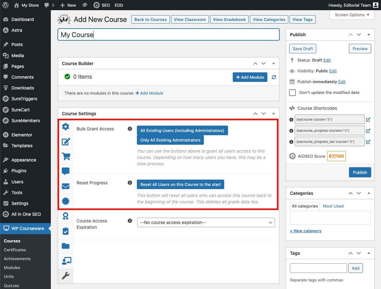Click info icon beside wpcourse_progress_bar shortcode

pos(291,142)
